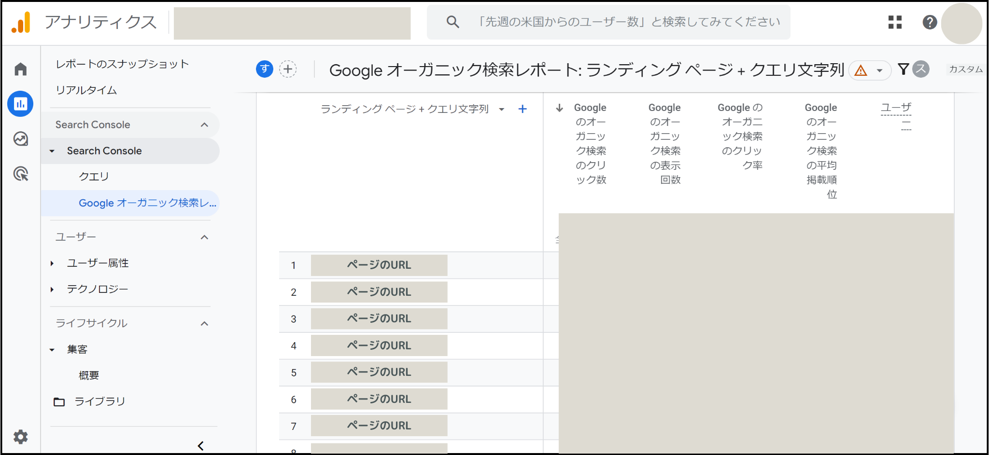Click the blue 'す' comparison chip
The image size is (989, 455).
[265, 69]
